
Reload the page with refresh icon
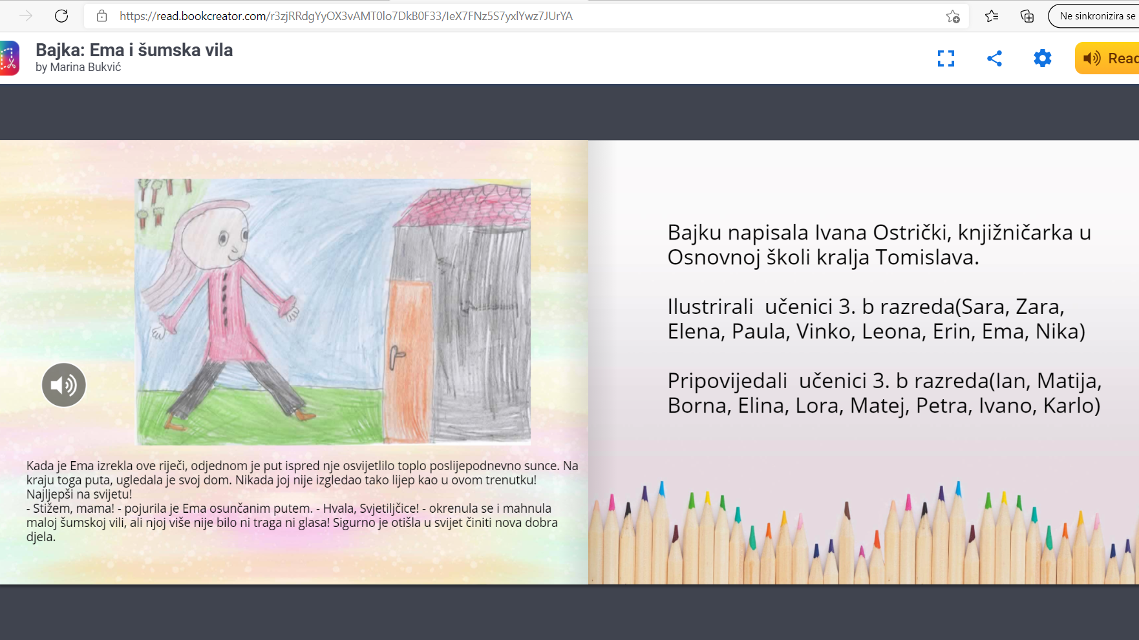point(61,16)
